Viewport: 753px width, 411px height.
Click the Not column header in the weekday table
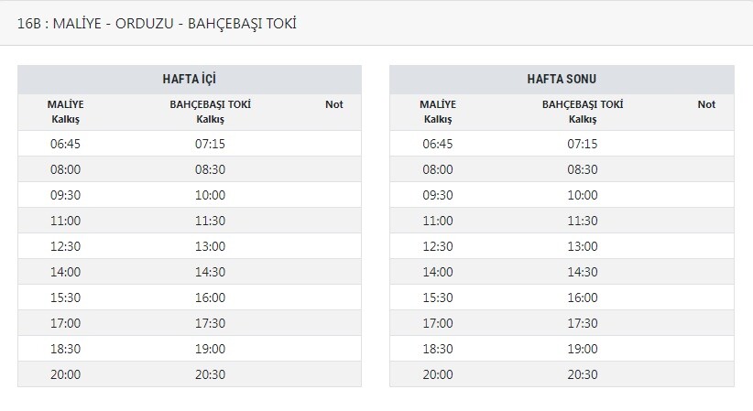[x=334, y=104]
